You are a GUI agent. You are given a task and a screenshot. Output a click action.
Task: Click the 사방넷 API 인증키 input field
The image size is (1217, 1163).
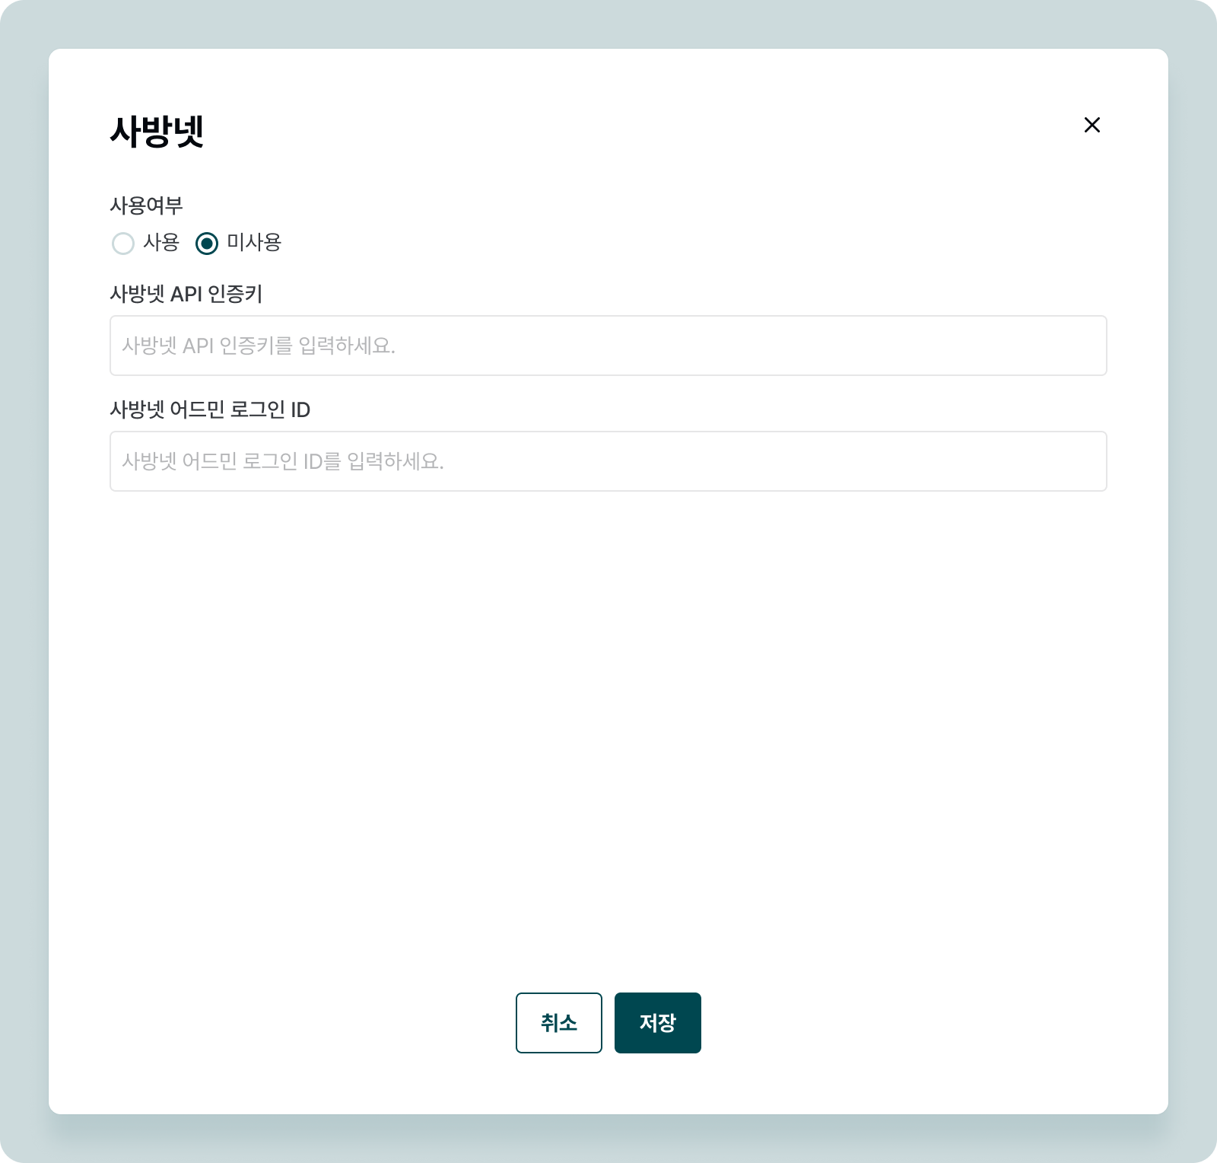click(x=608, y=346)
